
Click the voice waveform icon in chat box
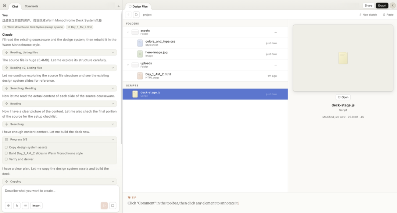tap(25, 206)
